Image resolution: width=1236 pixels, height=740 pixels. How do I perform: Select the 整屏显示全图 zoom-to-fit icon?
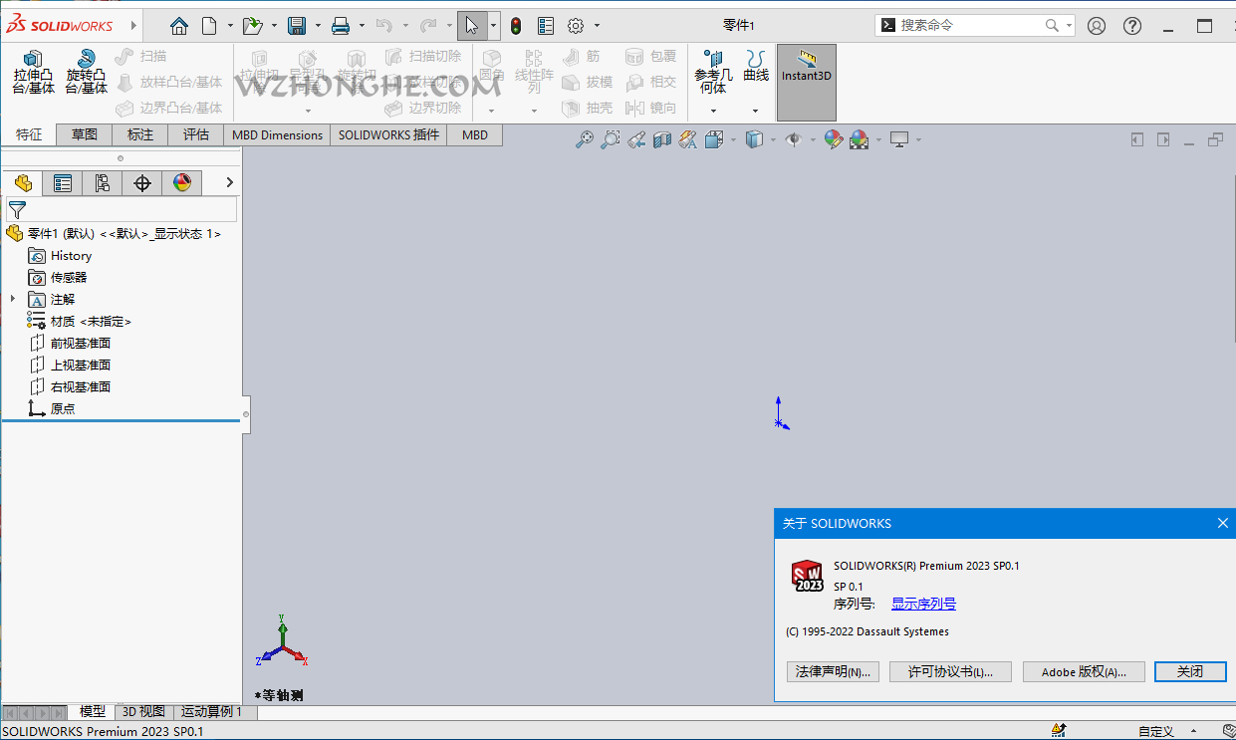586,139
